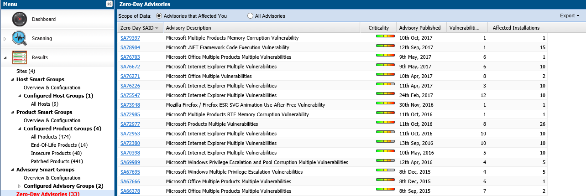Viewport: 586px width, 196px height.
Task: Open the Export dropdown
Action: pyautogui.click(x=569, y=15)
